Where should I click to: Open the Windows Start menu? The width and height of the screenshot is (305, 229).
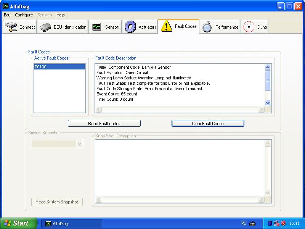click(18, 223)
